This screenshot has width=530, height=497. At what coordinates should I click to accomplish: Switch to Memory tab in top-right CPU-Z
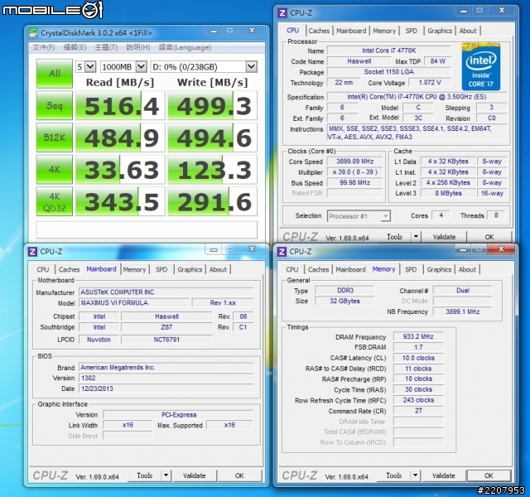pos(384,31)
